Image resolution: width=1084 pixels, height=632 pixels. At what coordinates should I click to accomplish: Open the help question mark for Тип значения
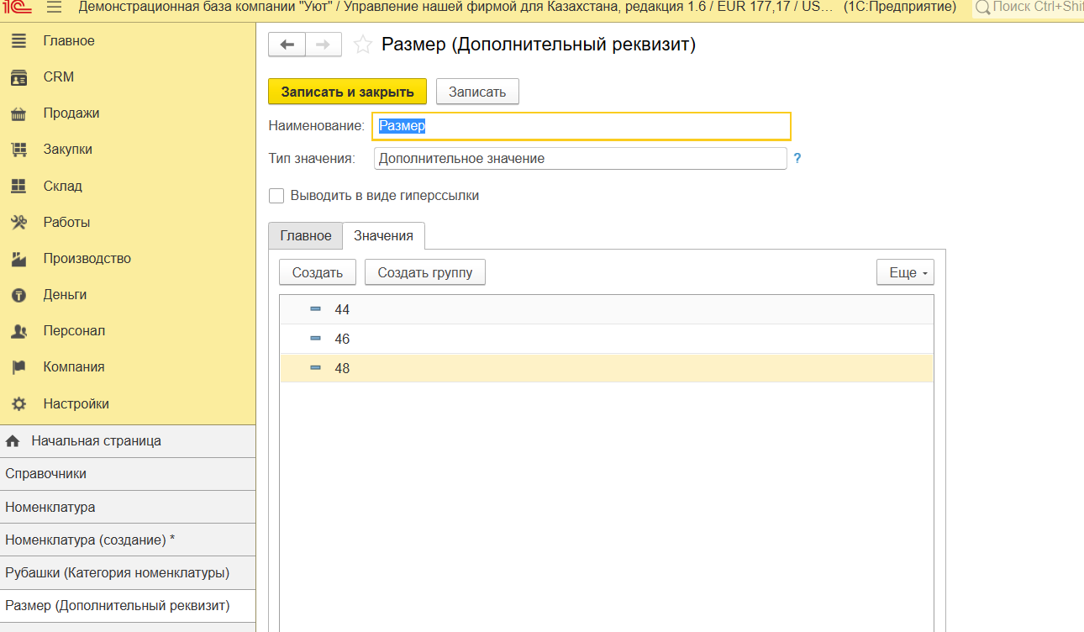[797, 158]
